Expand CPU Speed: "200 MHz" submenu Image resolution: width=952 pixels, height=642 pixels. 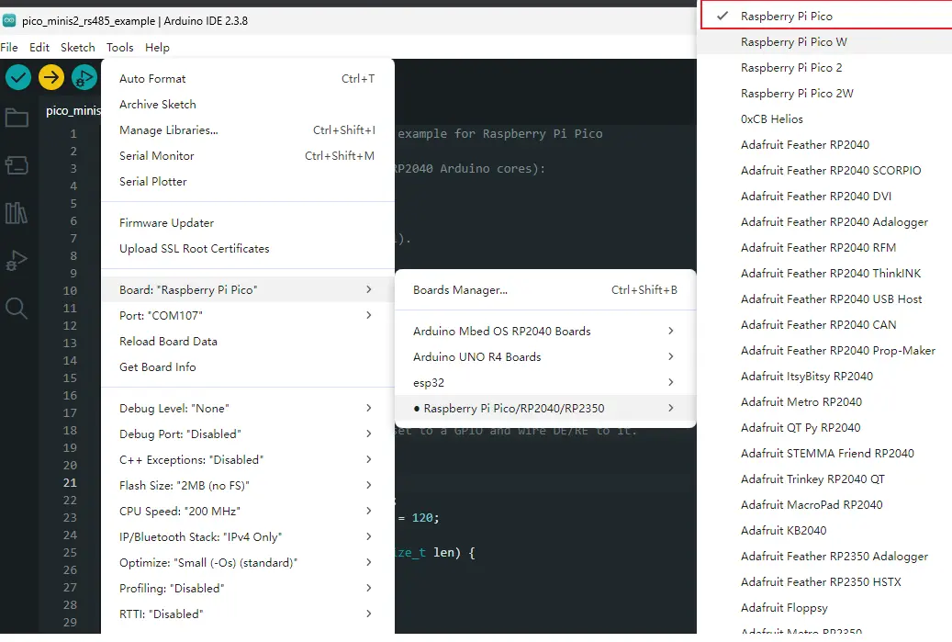[248, 511]
